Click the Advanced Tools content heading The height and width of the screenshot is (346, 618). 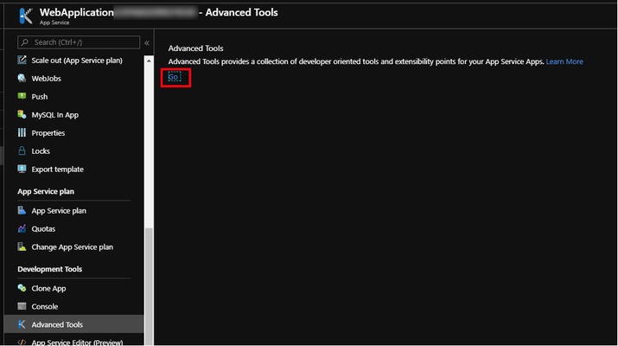tap(195, 48)
